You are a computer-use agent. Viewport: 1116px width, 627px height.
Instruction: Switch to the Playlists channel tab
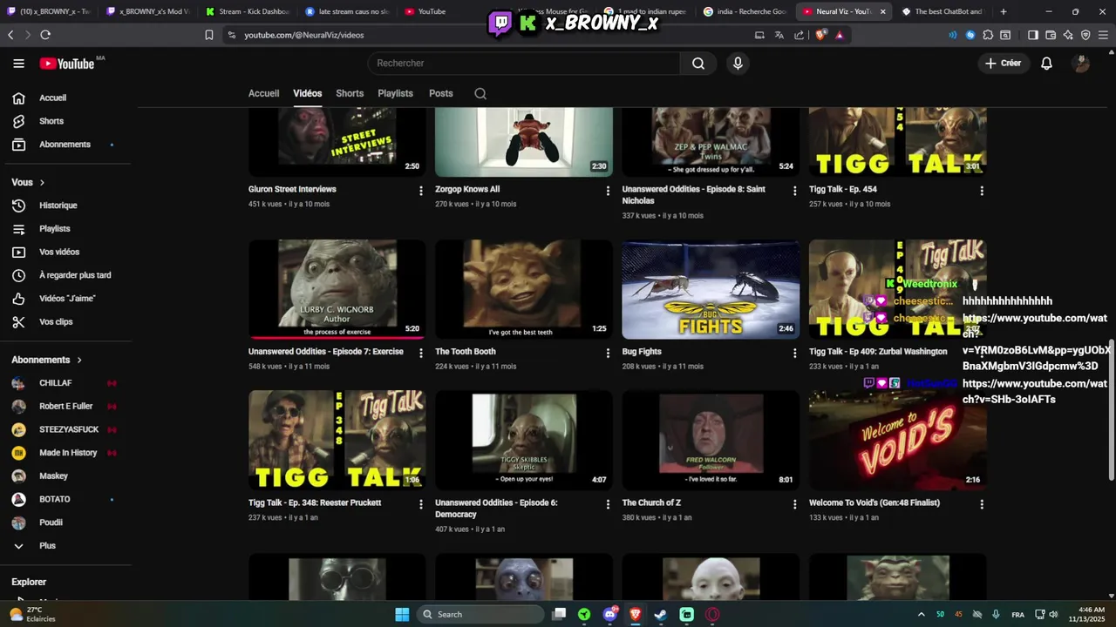click(x=395, y=93)
